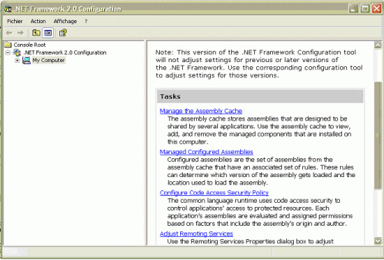Click the scrollbar up arrow
384x260 pixels.
(378, 45)
